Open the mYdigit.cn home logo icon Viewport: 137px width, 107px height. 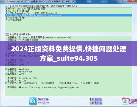click(x=32, y=101)
